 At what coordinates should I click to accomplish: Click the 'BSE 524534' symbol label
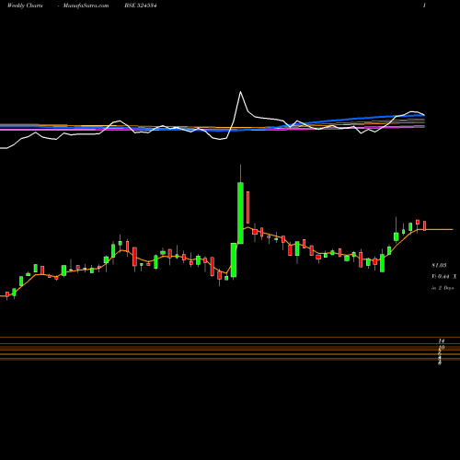[x=141, y=6]
